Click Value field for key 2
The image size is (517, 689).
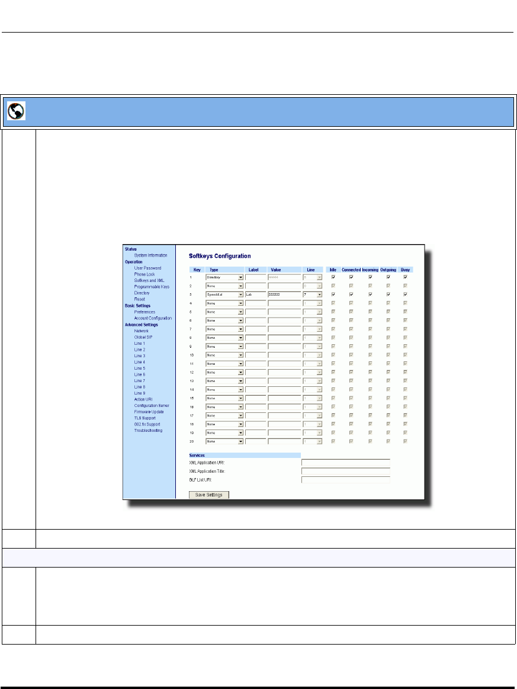(285, 286)
